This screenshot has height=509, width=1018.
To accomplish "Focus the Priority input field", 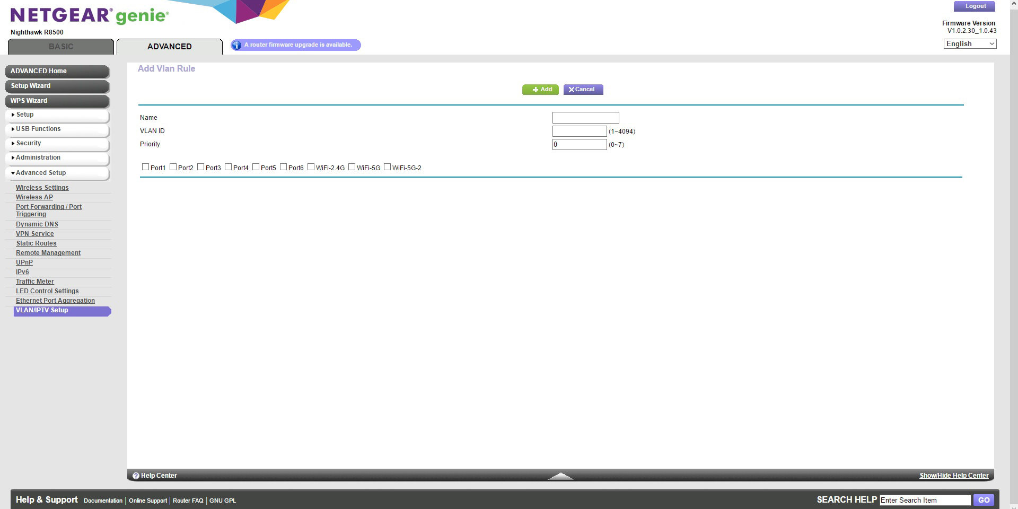I will coord(580,145).
